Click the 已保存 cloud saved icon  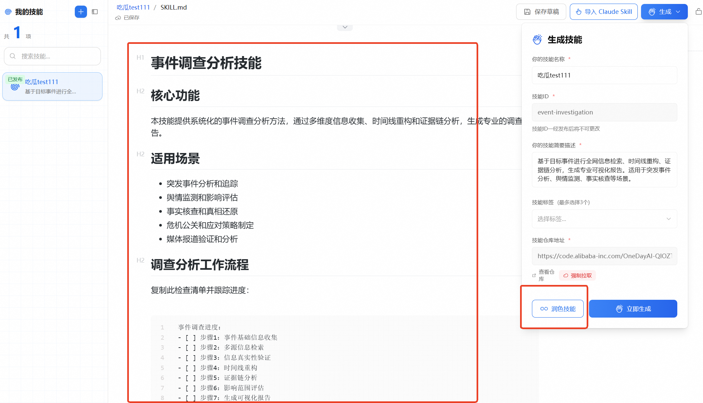coord(118,18)
